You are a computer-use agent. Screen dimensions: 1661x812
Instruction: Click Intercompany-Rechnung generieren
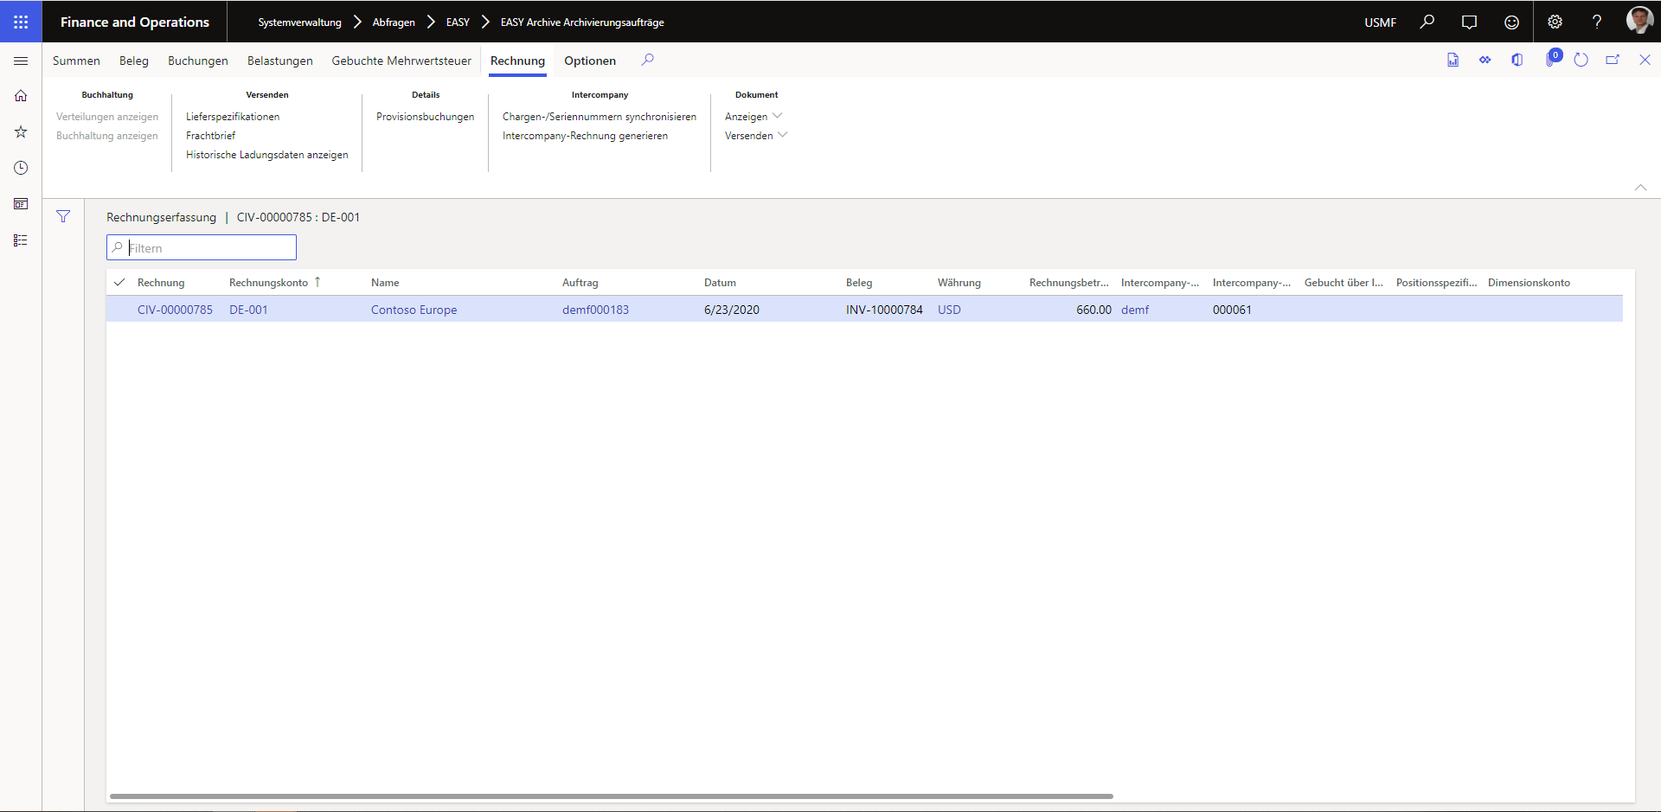585,136
